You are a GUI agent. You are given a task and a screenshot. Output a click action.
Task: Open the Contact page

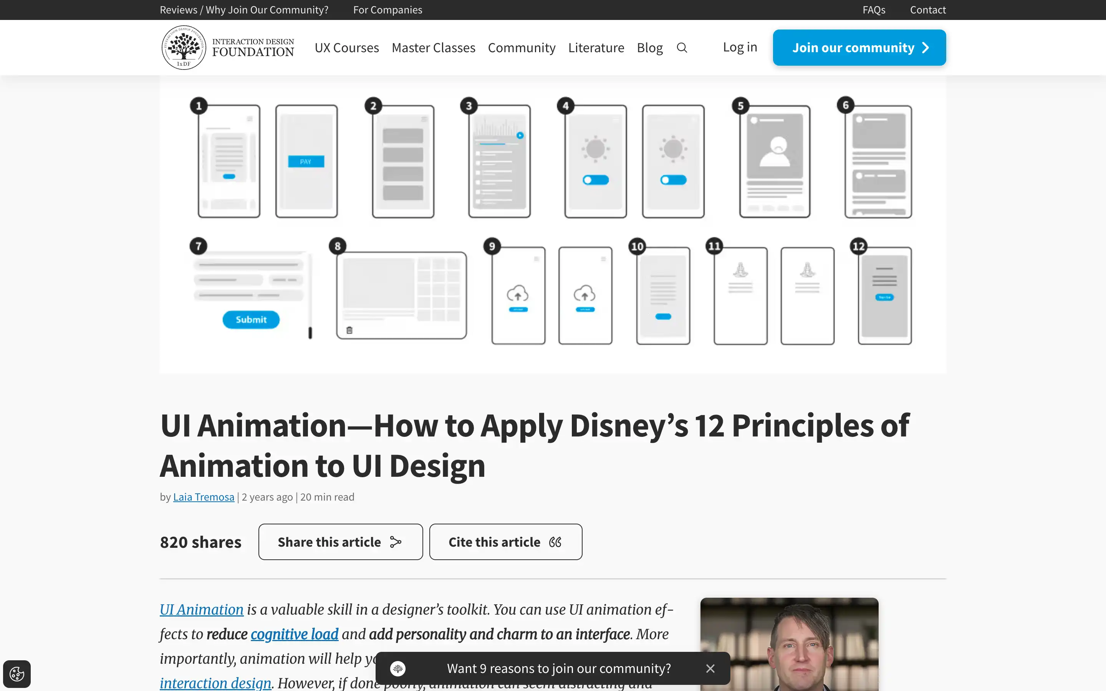click(x=928, y=10)
